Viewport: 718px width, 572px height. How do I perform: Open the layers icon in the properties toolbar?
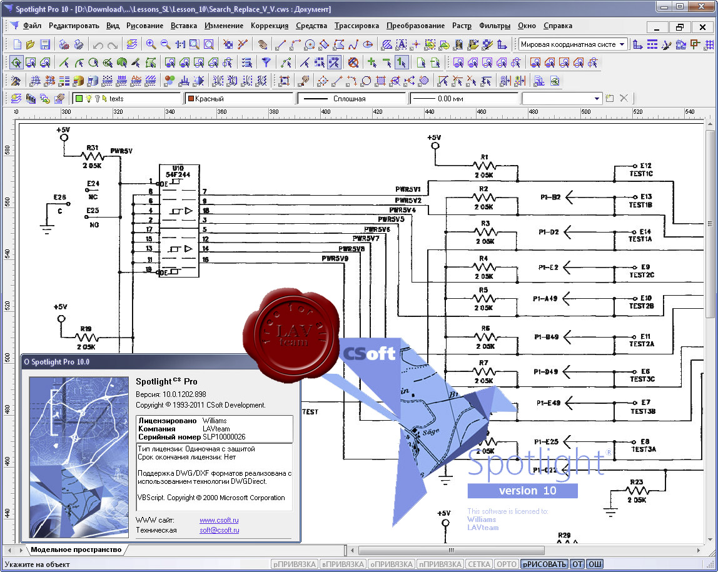16,98
